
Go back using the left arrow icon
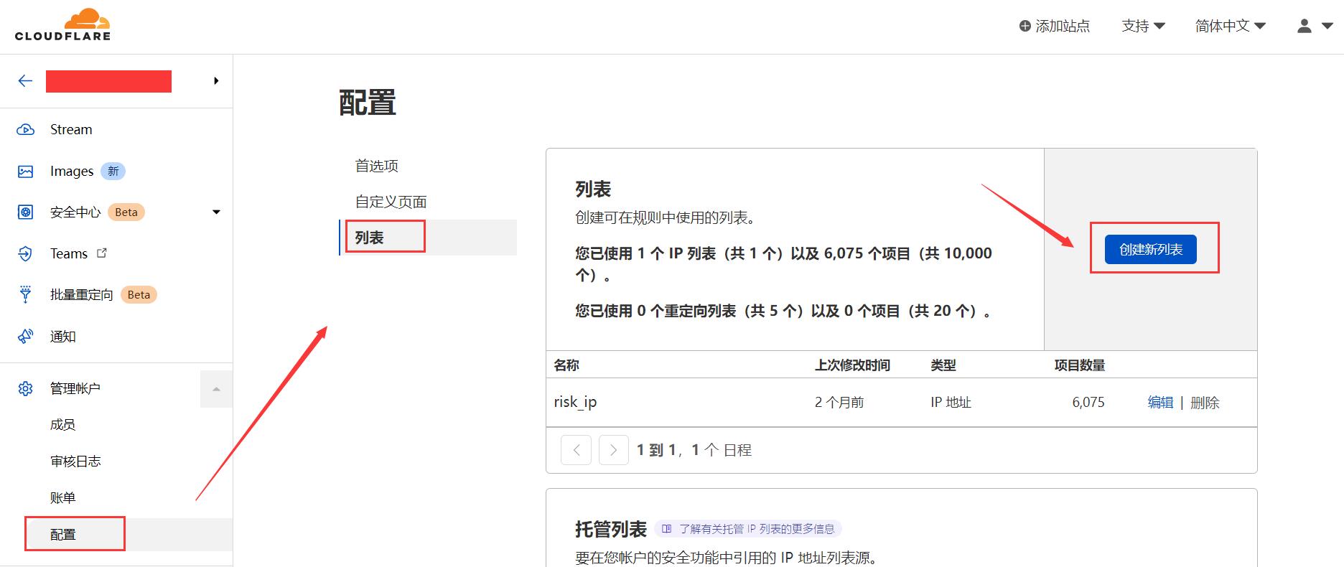coord(25,81)
